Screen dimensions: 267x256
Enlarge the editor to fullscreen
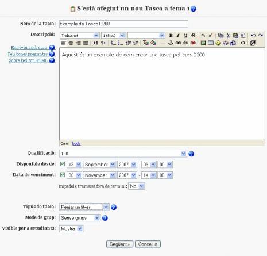point(253,43)
